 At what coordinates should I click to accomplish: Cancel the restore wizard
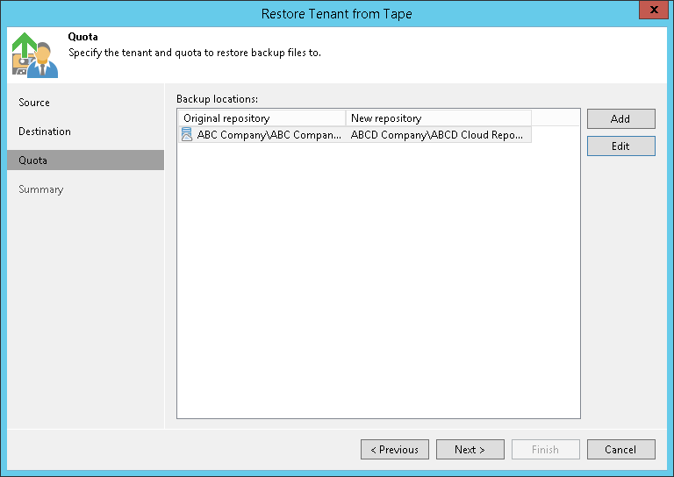pos(620,450)
